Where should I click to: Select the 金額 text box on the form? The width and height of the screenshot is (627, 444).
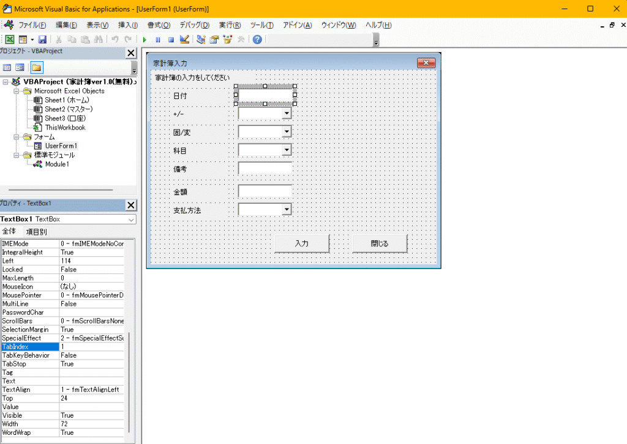pyautogui.click(x=265, y=191)
